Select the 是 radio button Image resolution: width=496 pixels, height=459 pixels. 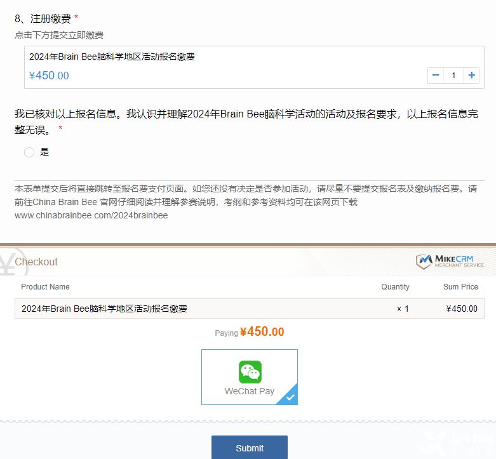coord(29,152)
